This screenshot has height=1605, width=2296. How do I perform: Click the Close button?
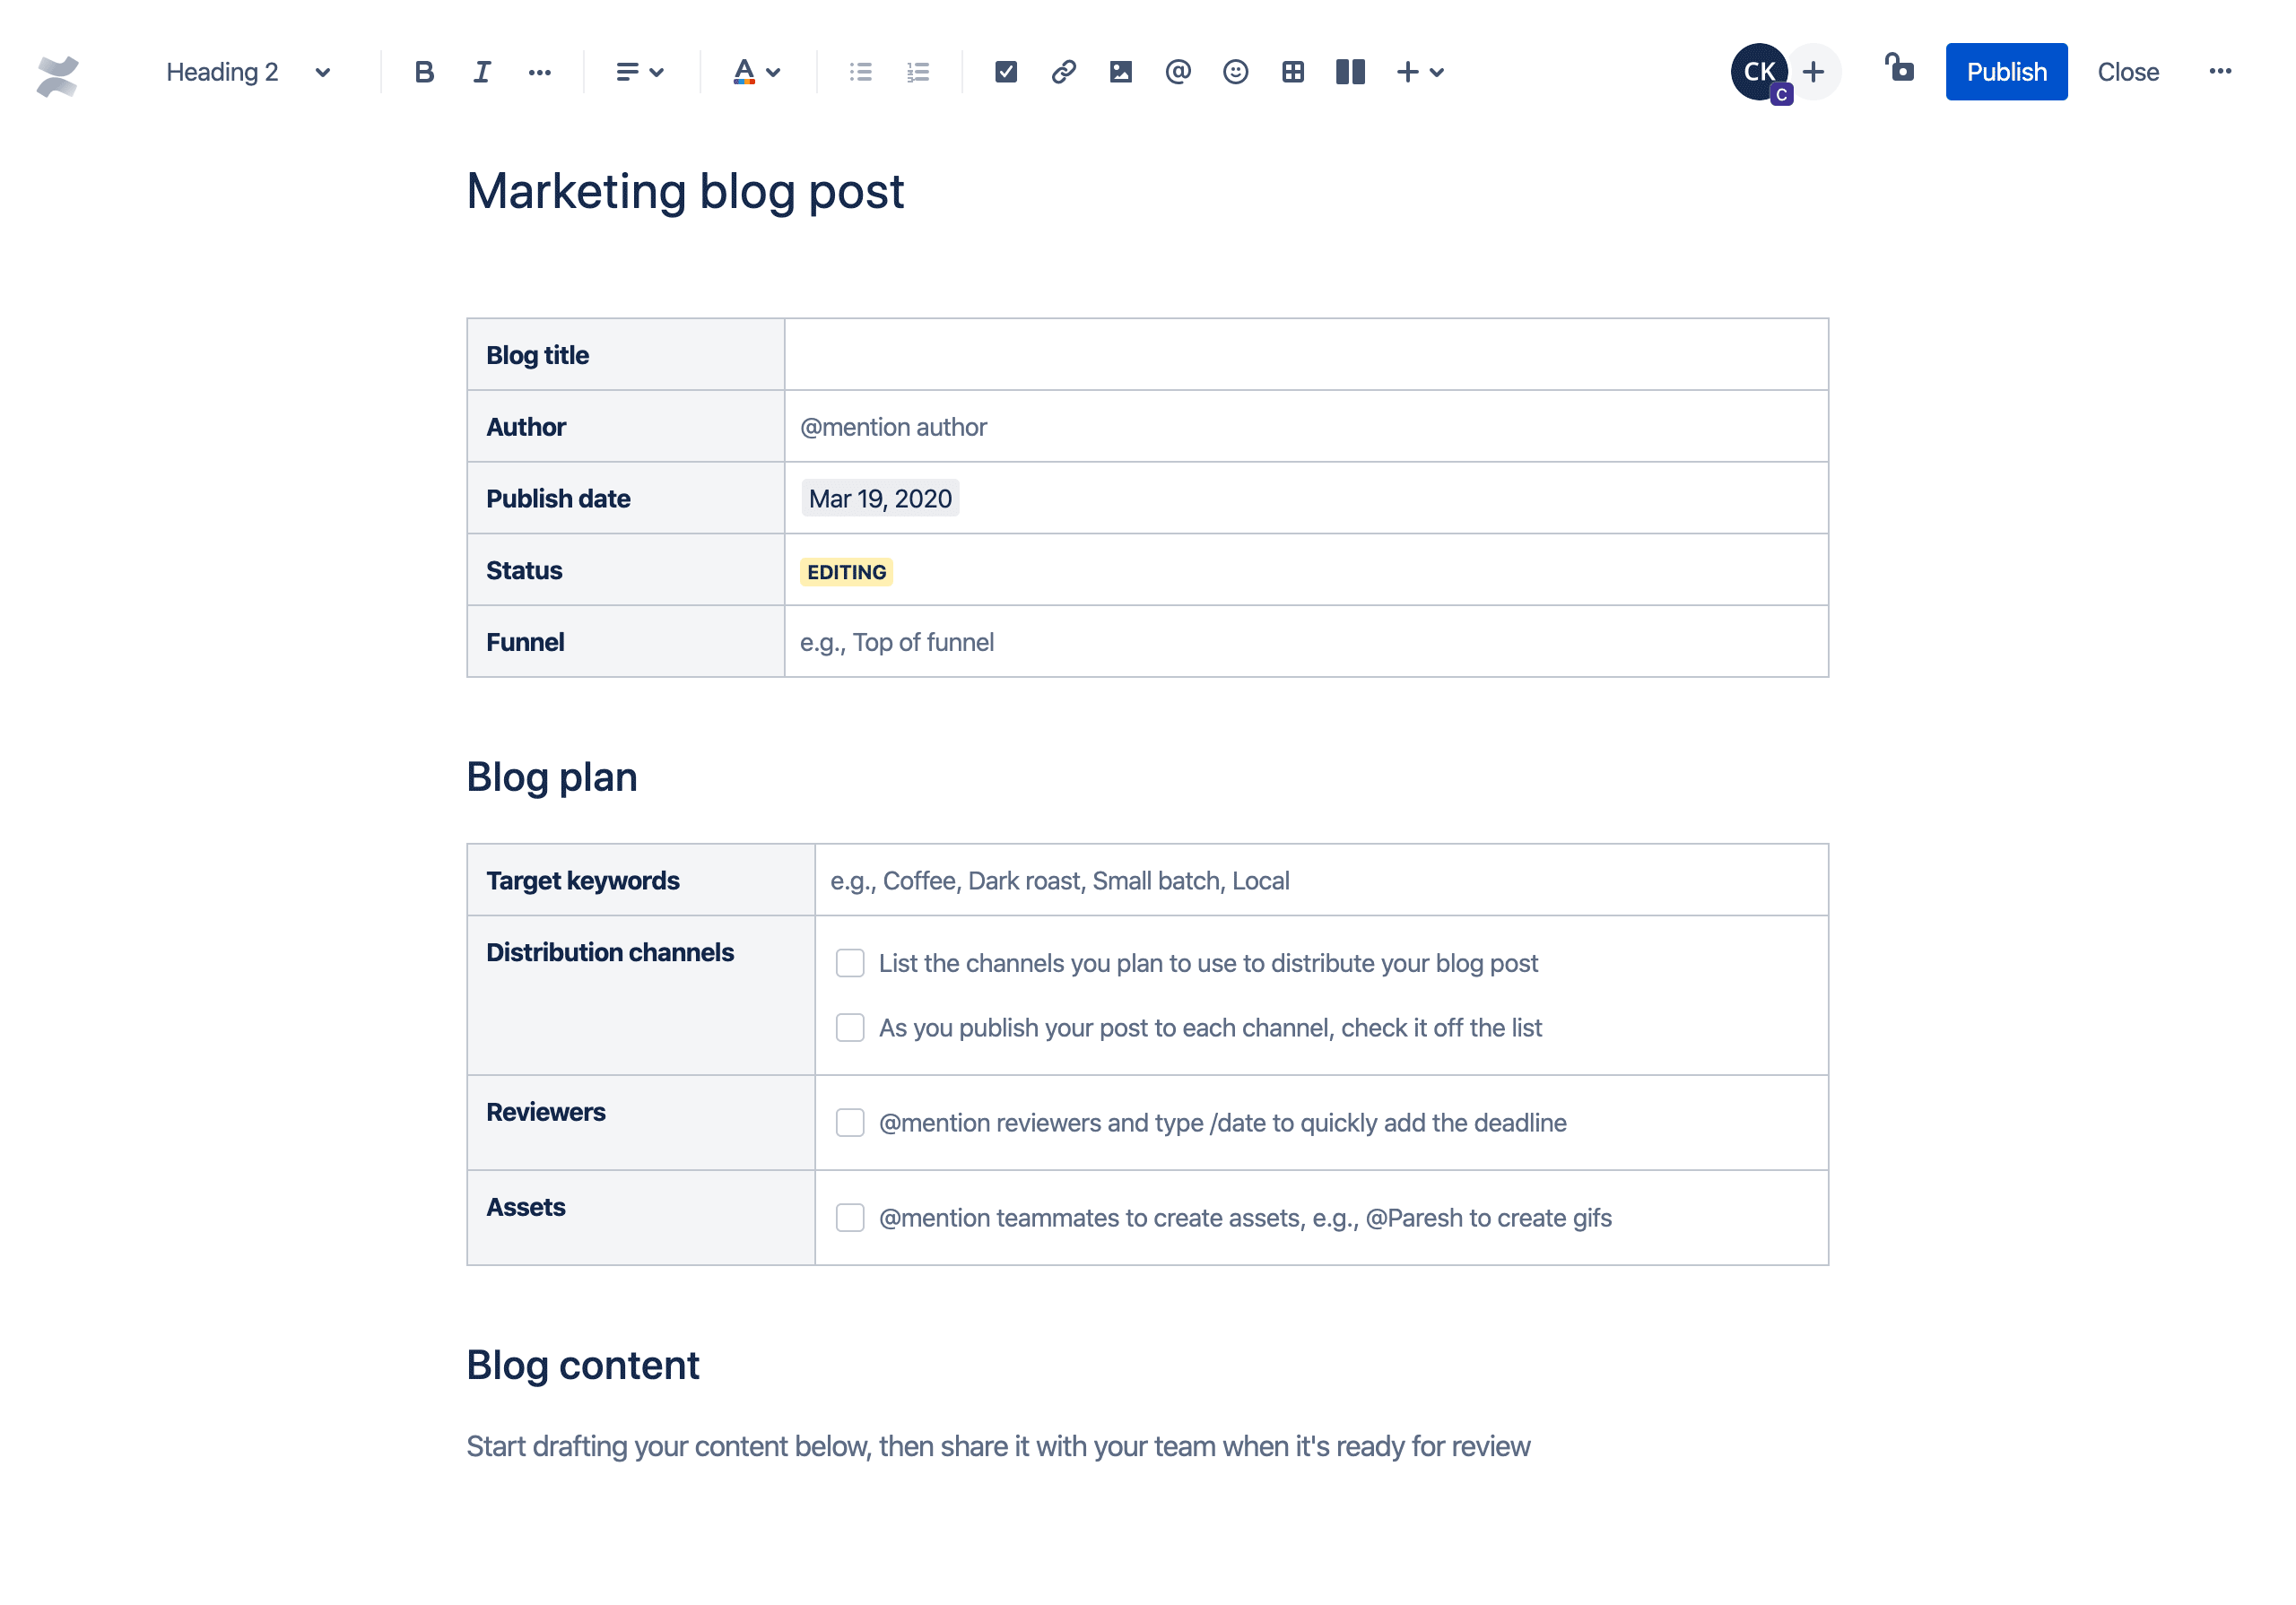coord(2126,72)
